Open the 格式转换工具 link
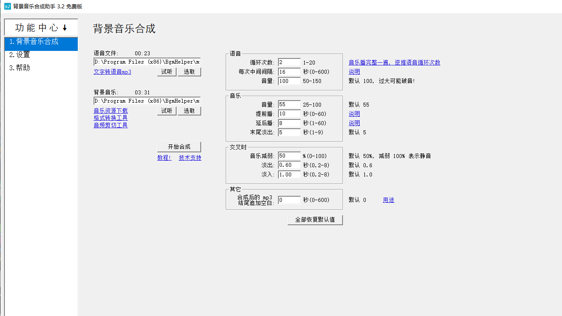 click(x=111, y=118)
